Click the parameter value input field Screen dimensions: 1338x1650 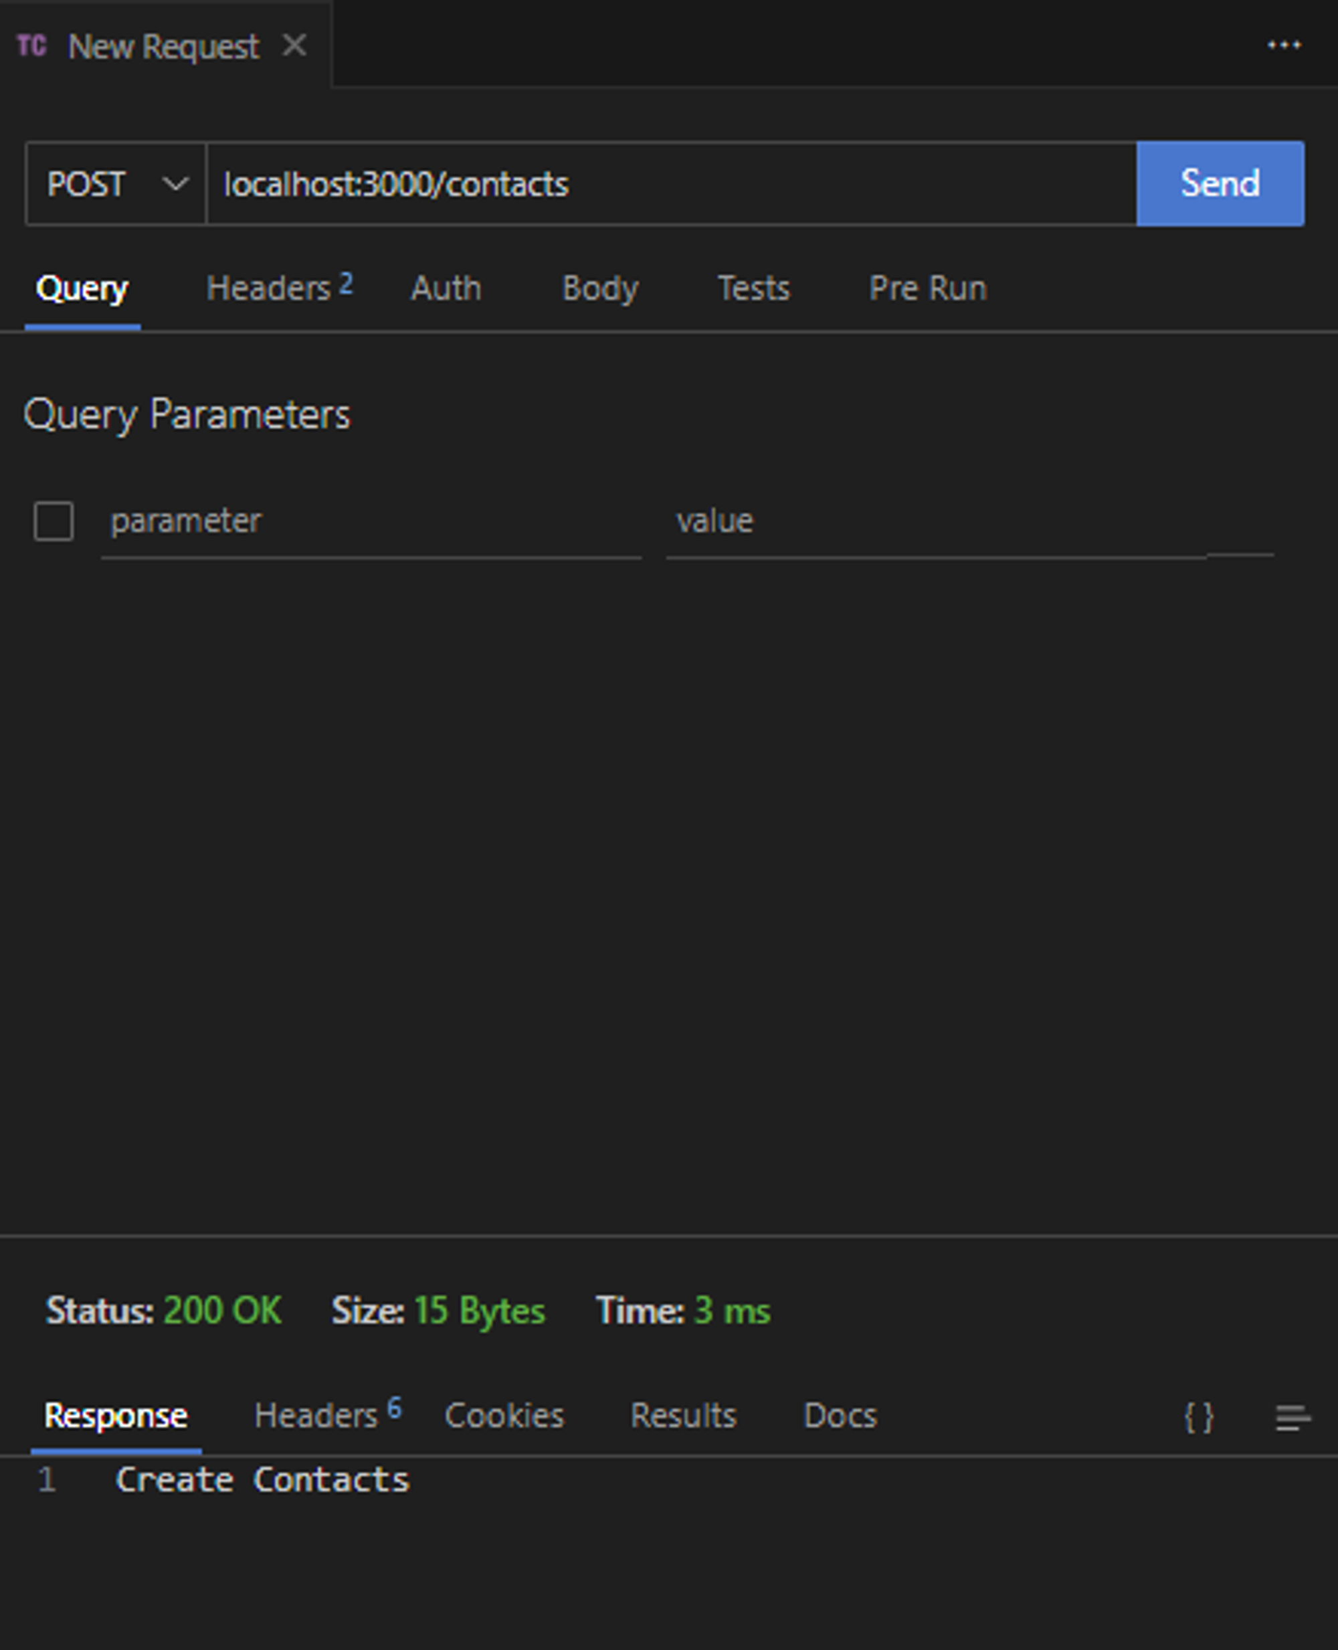[936, 522]
